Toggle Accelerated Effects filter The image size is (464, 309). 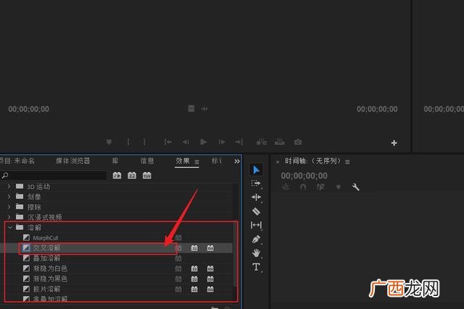117,175
